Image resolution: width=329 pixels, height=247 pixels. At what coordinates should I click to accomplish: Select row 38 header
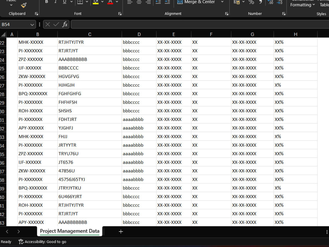3,180
